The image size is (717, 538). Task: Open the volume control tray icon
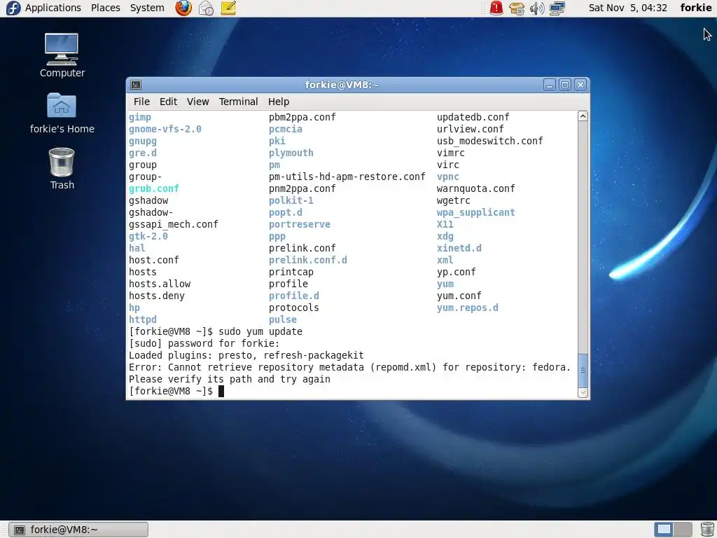tap(537, 8)
